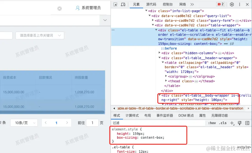Expand the collapsed bar with the down chevron
Screen dimensions: 252x153
click(x=105, y=20)
